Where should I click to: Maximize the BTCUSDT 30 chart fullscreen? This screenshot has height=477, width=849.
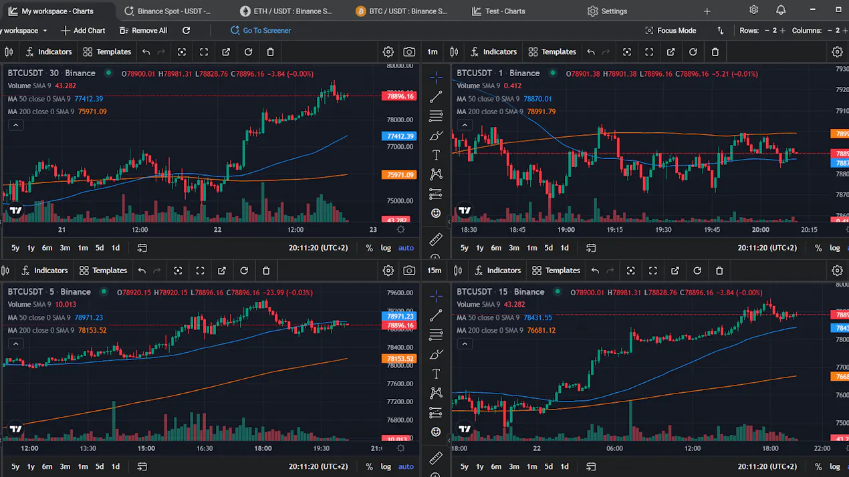pyautogui.click(x=204, y=51)
